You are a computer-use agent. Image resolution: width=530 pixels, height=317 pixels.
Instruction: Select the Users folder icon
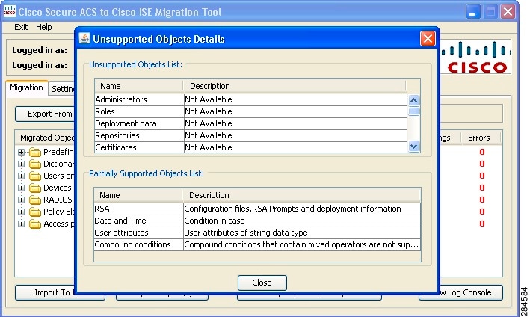[x=35, y=176]
